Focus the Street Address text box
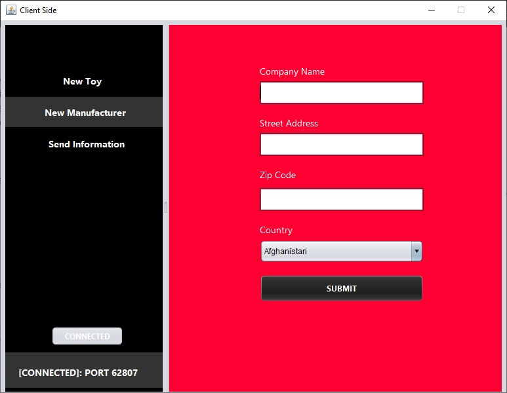Viewport: 507px width, 393px height. [342, 144]
